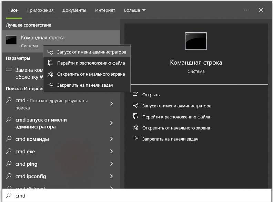The image size is (273, 202).
Task: Choose Открепить от начального экрана in context menu
Action: [x=87, y=74]
